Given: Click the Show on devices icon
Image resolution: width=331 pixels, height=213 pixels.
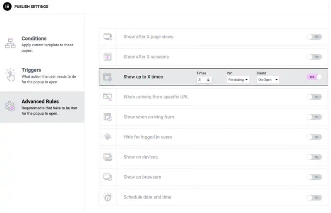Looking at the screenshot, I should [108, 157].
